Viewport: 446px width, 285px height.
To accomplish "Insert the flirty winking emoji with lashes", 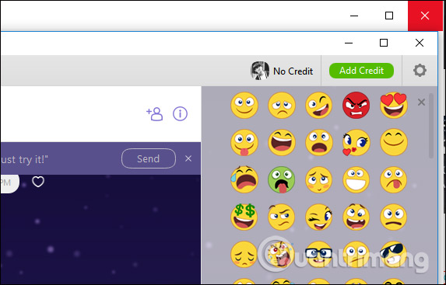I will click(x=319, y=217).
